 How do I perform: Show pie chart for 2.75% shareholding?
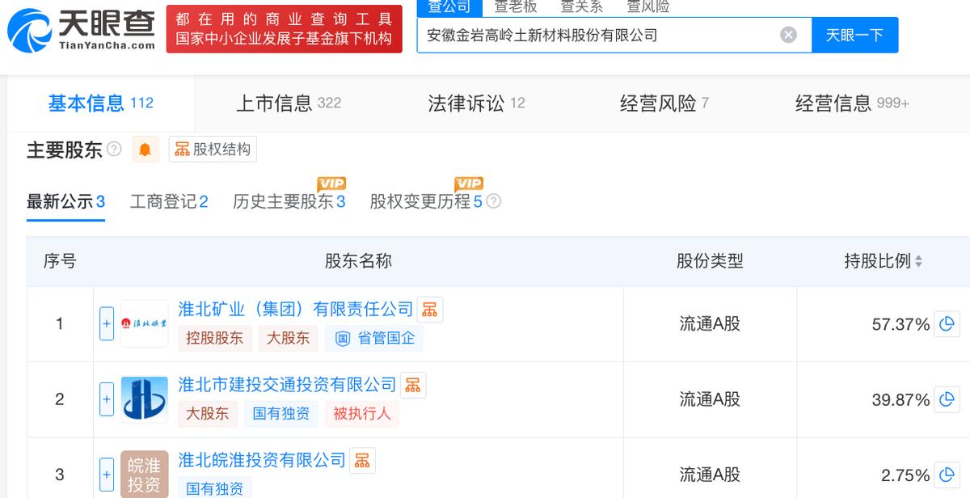tap(947, 475)
